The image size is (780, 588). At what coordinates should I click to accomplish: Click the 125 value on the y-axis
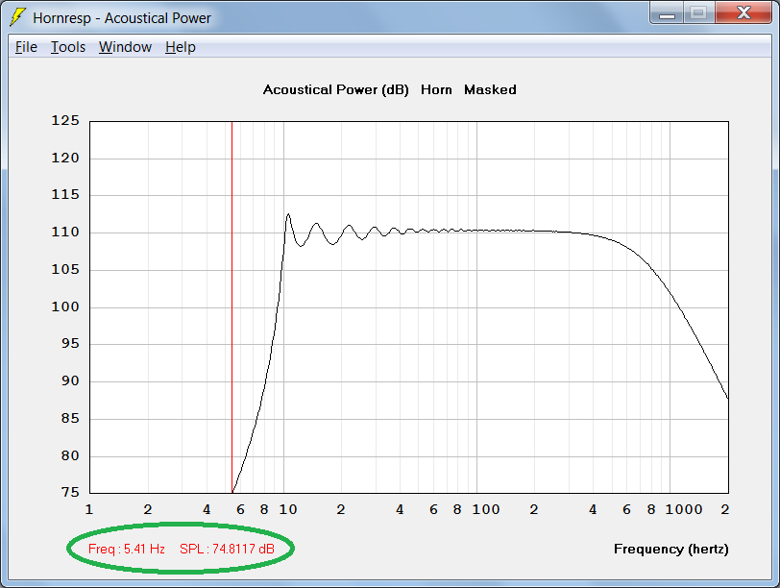click(x=65, y=120)
